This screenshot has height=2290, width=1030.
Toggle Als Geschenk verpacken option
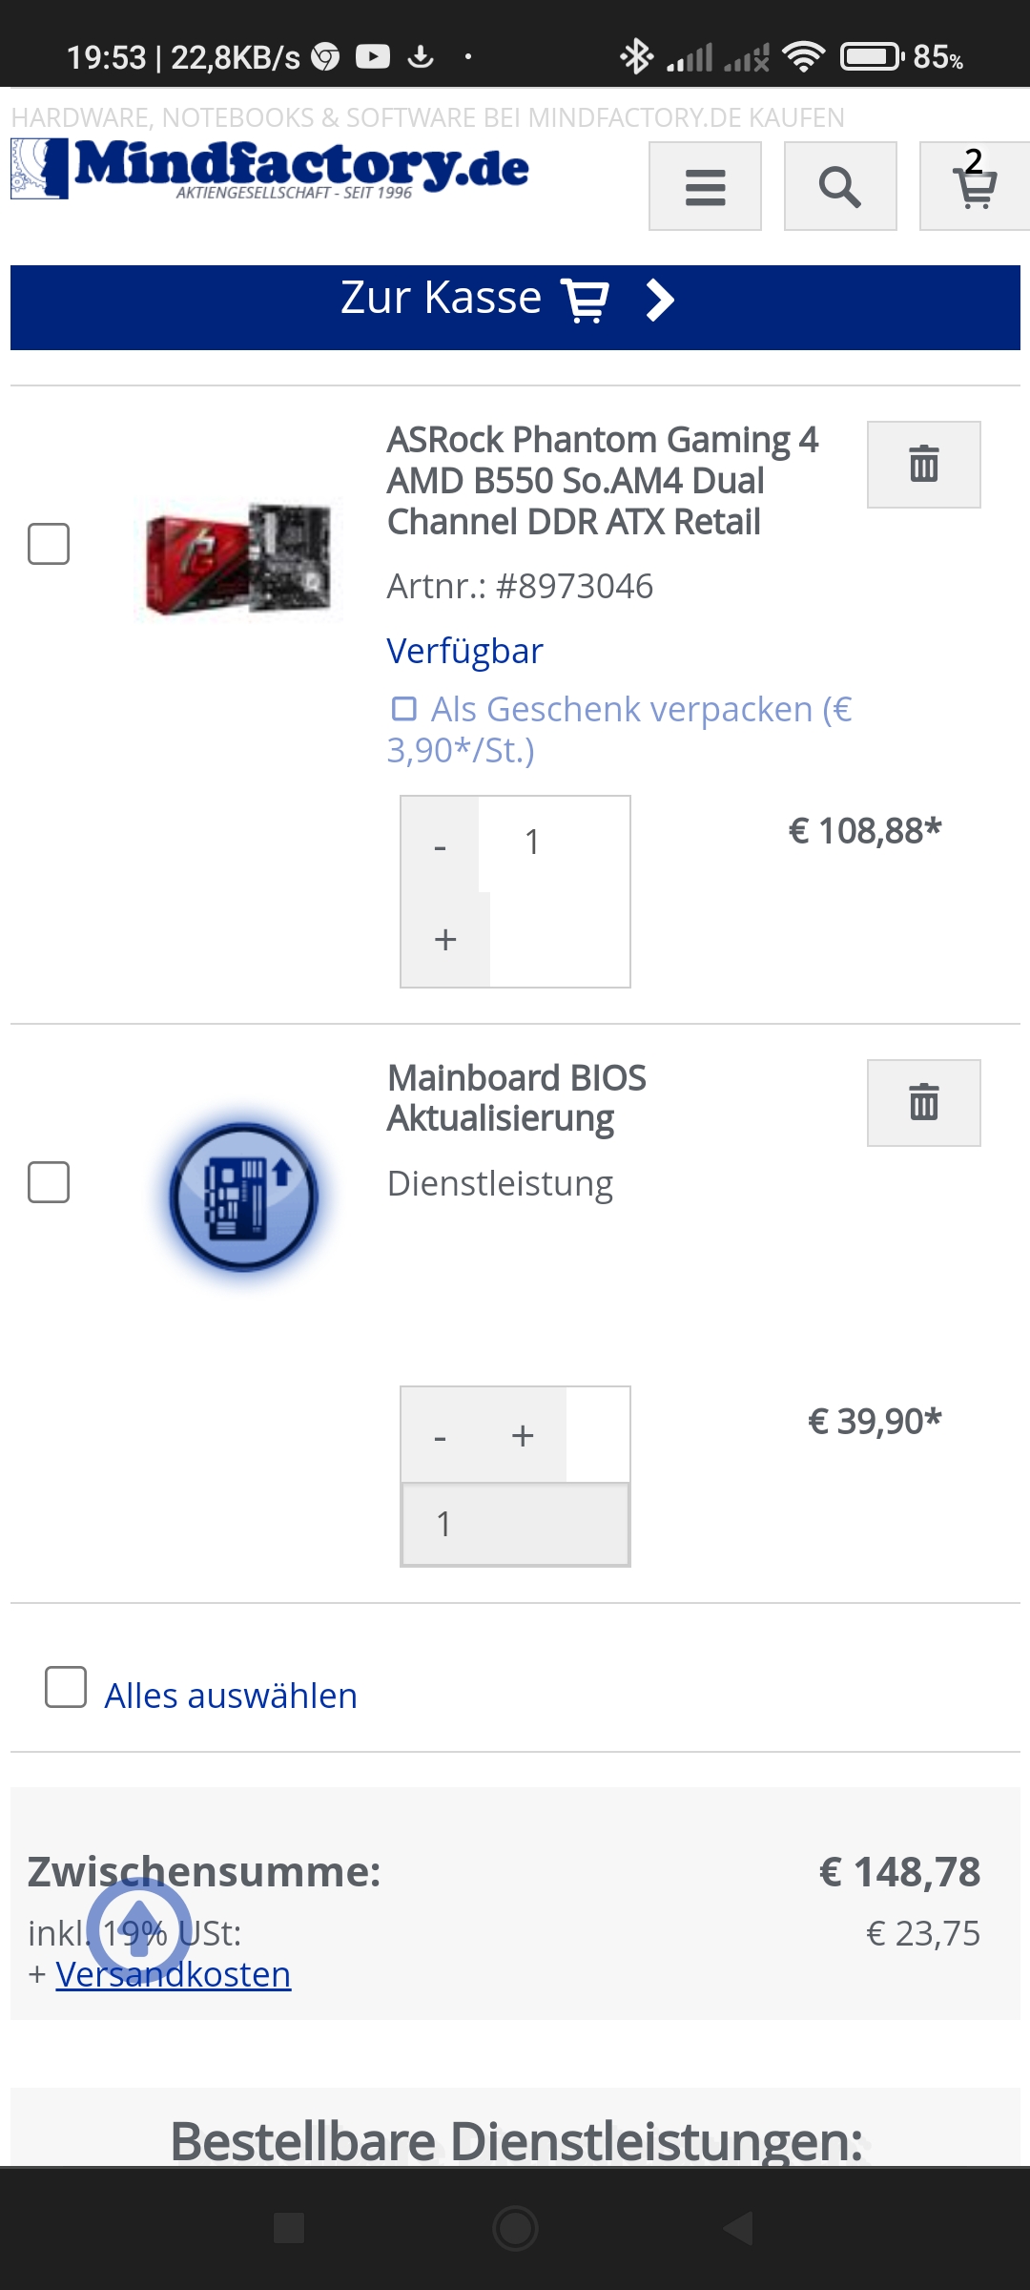point(404,707)
